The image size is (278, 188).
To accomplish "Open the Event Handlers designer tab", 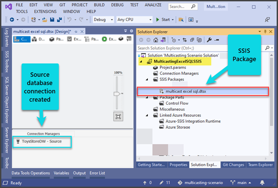I will point(74,39).
